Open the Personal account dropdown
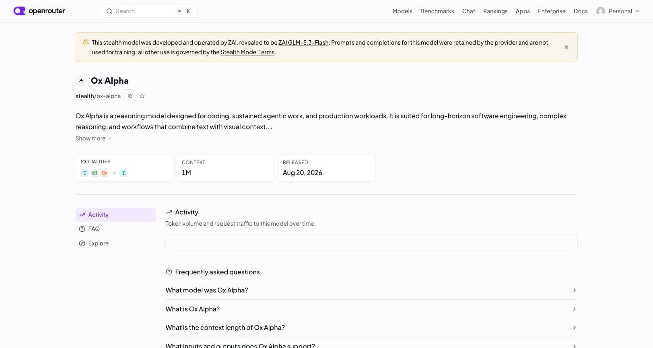Viewport: 653px width, 348px height. click(x=618, y=11)
